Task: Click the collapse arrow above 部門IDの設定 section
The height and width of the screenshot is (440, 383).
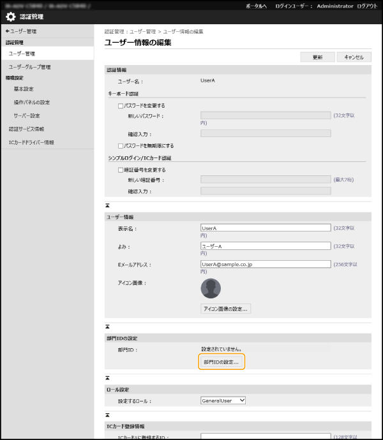Action: coord(107,326)
